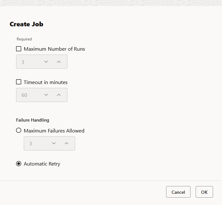222x205 pixels.
Task: Click the Maximum Failures Allowed number field
Action: (x=36, y=143)
